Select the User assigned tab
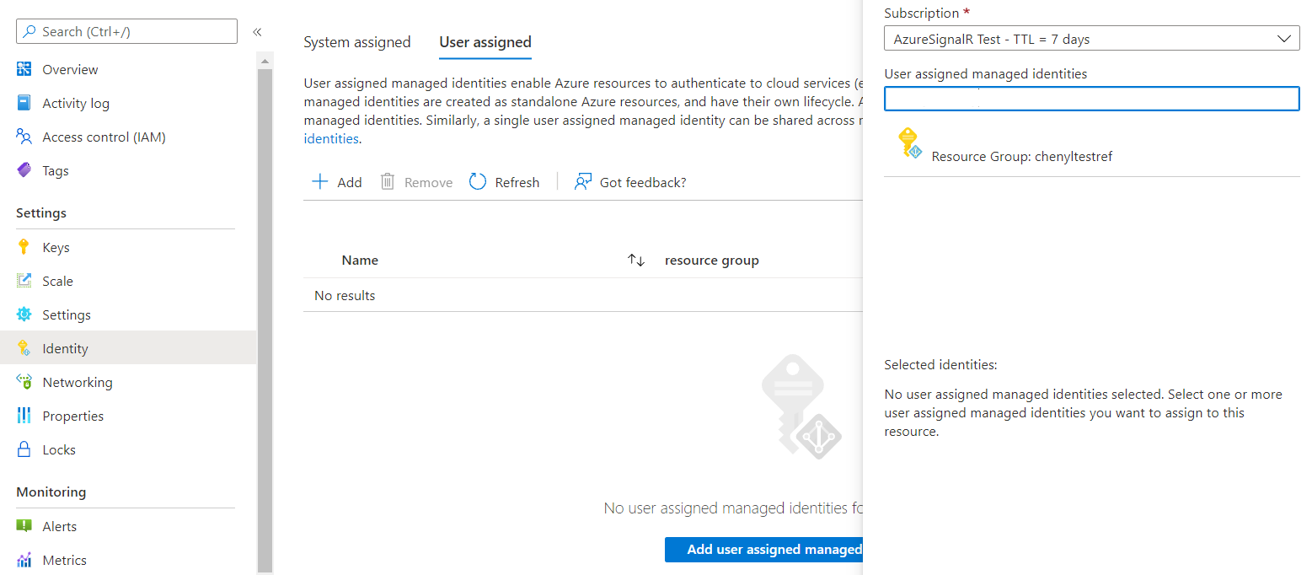 [x=485, y=41]
